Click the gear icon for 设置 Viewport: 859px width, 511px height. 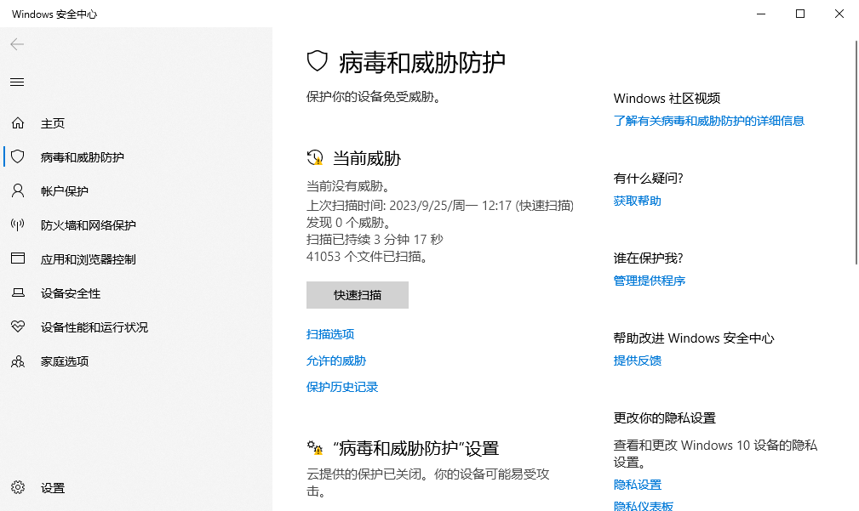click(x=18, y=487)
